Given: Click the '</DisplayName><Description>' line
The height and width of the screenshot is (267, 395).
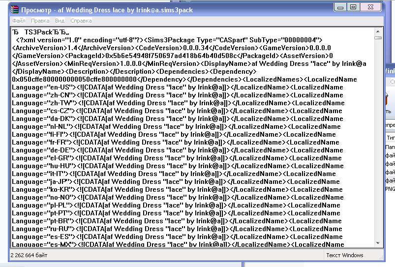Looking at the screenshot, I should (x=134, y=71).
